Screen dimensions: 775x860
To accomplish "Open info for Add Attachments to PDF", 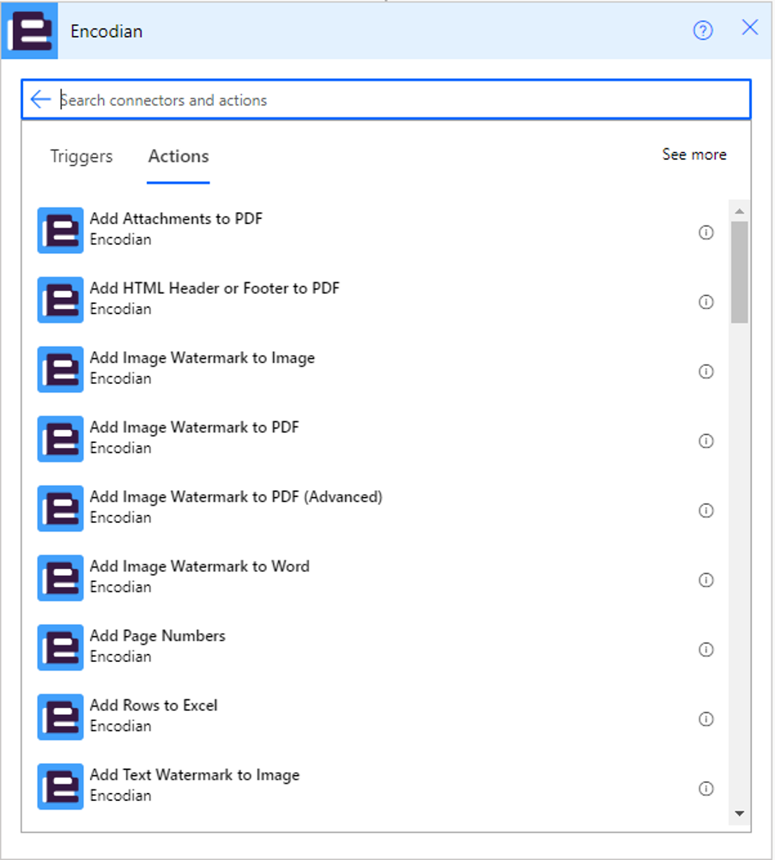I will (706, 233).
